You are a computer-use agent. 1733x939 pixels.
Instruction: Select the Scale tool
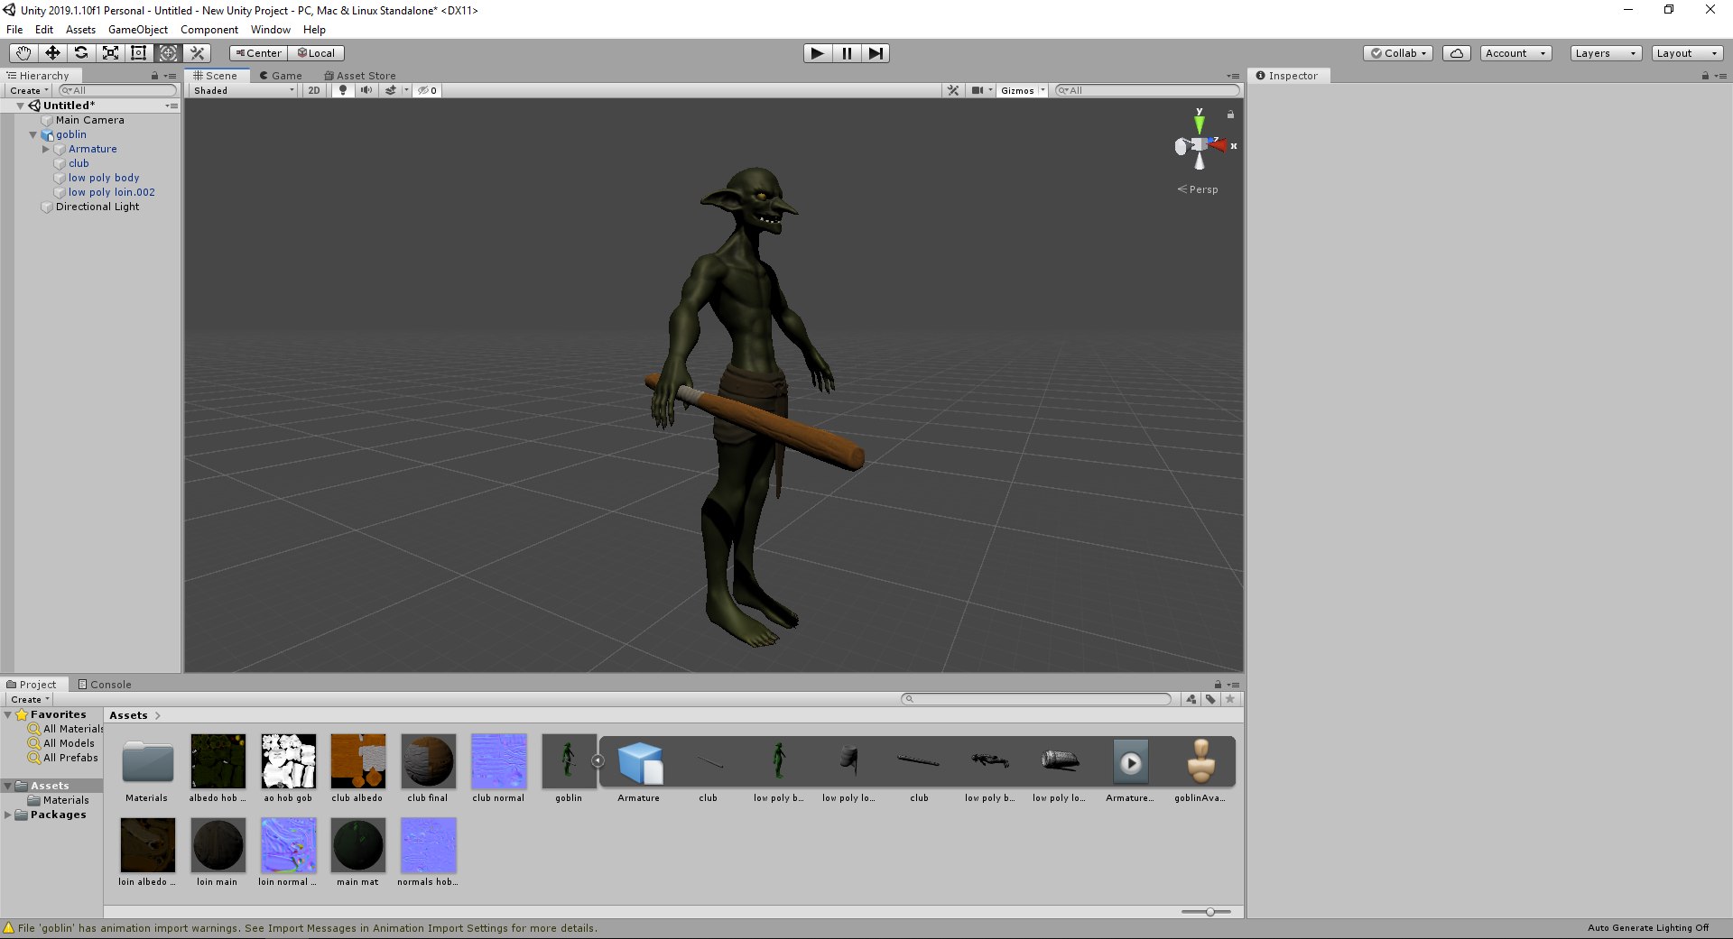coord(110,53)
